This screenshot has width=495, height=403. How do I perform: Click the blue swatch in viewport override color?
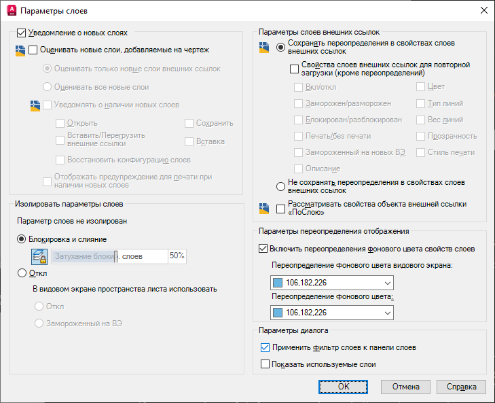[x=278, y=283]
